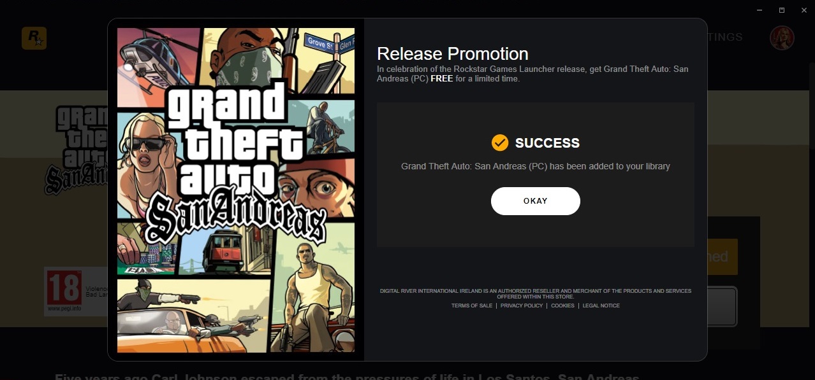Viewport: 815px width, 380px height.
Task: Click the Release Promotion heading
Action: point(453,53)
